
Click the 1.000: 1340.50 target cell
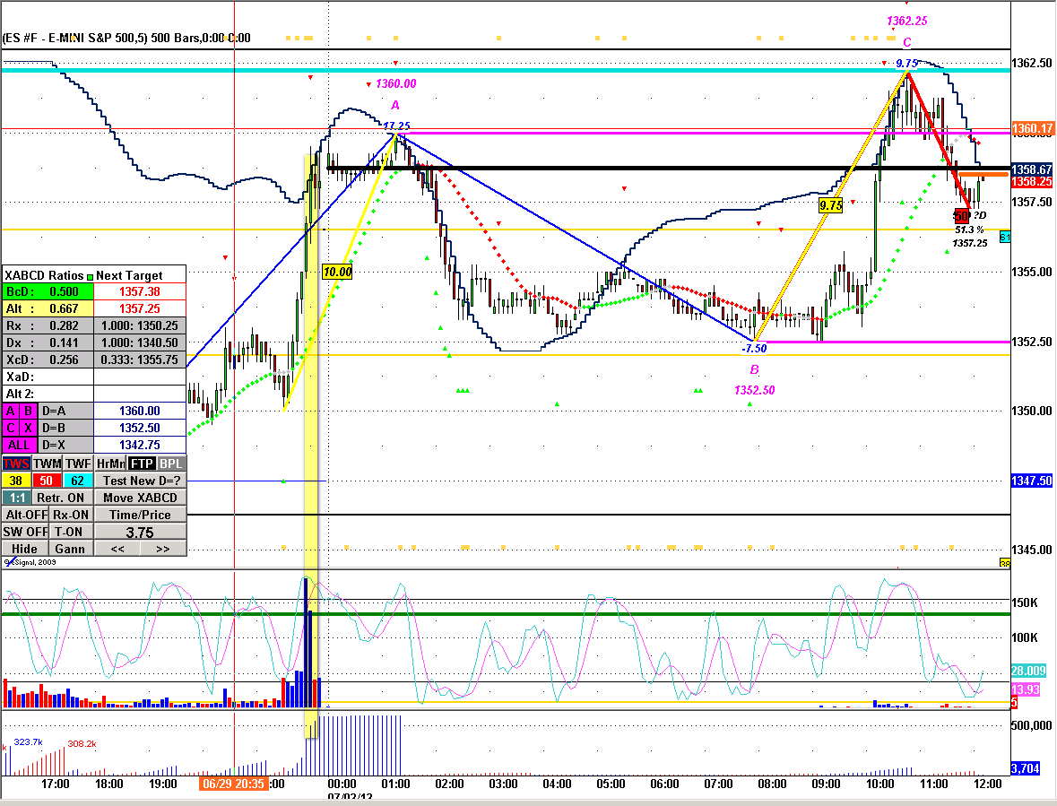pos(140,342)
